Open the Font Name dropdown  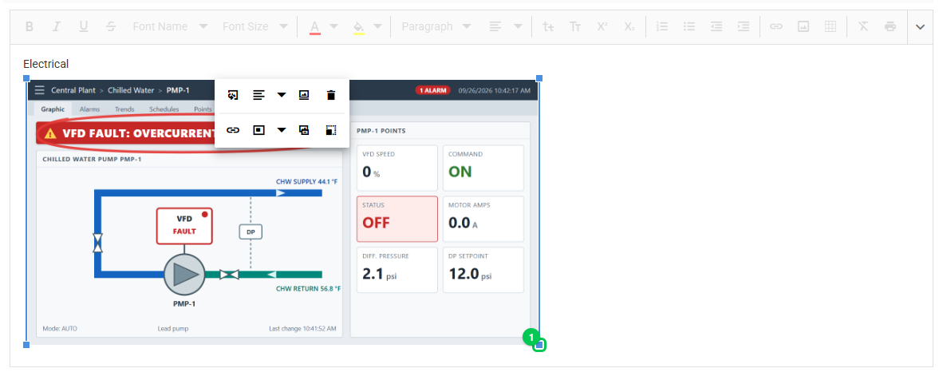170,26
